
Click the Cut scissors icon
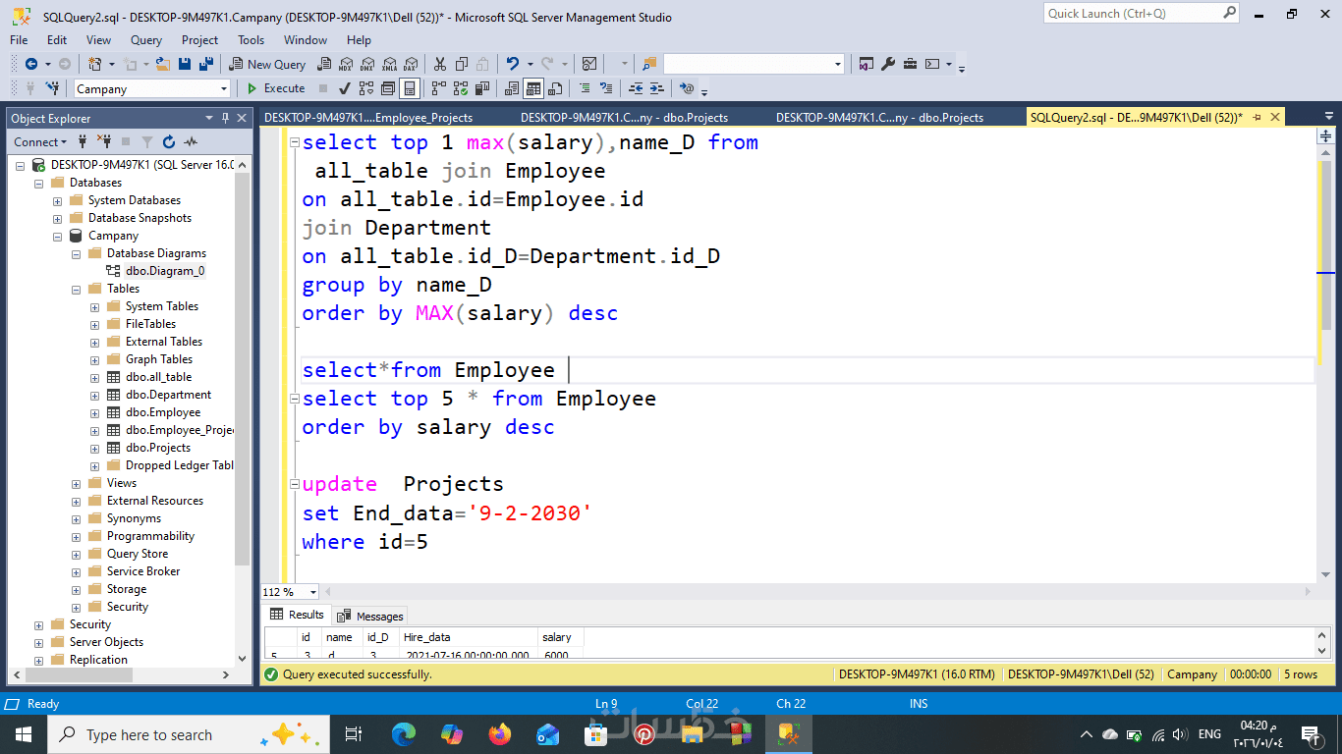pos(440,64)
